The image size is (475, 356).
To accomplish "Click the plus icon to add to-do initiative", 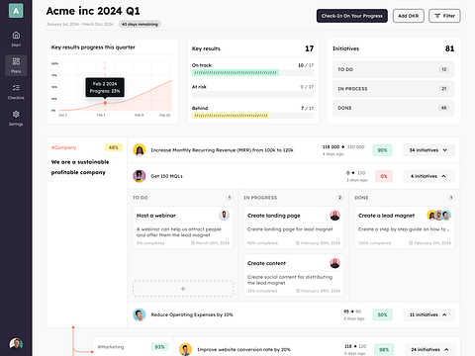I will pos(183,289).
